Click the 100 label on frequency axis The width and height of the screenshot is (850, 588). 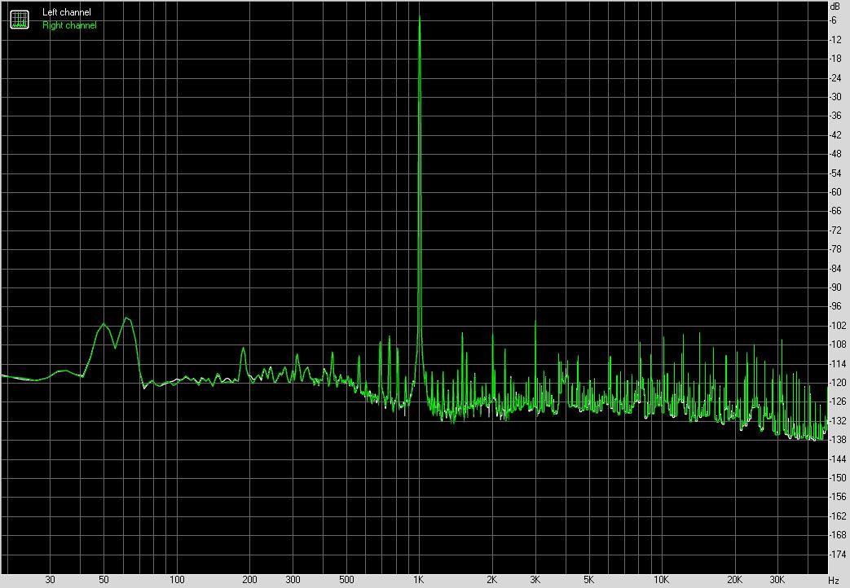[177, 580]
